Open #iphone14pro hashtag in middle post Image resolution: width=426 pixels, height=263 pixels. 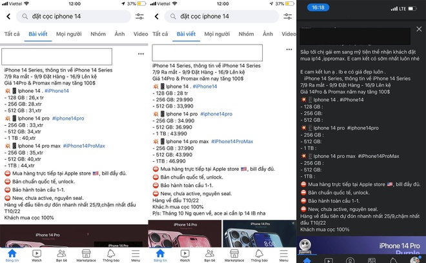(x=216, y=114)
